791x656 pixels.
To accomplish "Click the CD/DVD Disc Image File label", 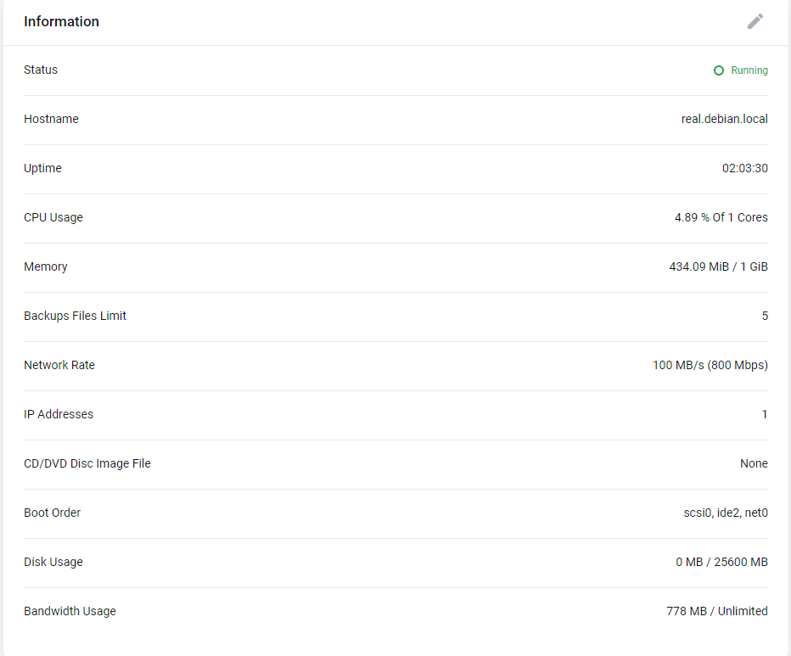I will (87, 463).
